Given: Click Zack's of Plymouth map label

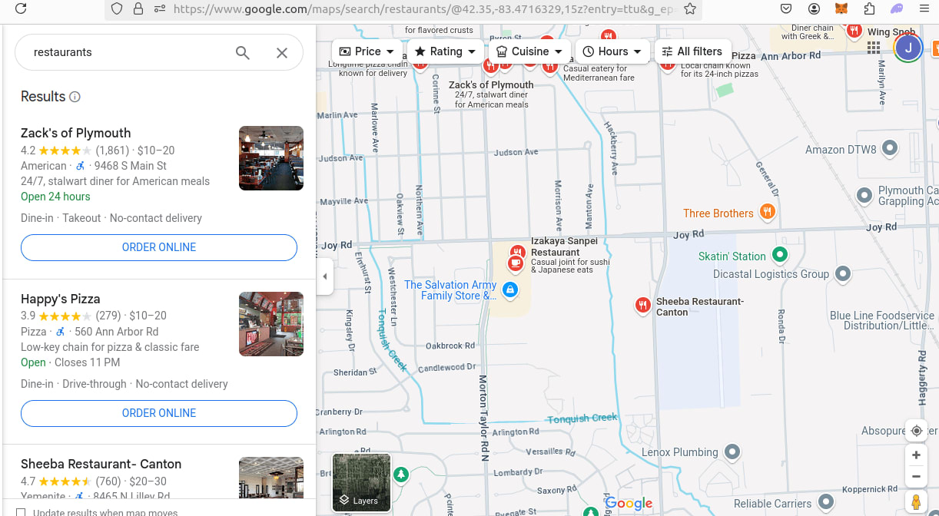Looking at the screenshot, I should [x=491, y=85].
